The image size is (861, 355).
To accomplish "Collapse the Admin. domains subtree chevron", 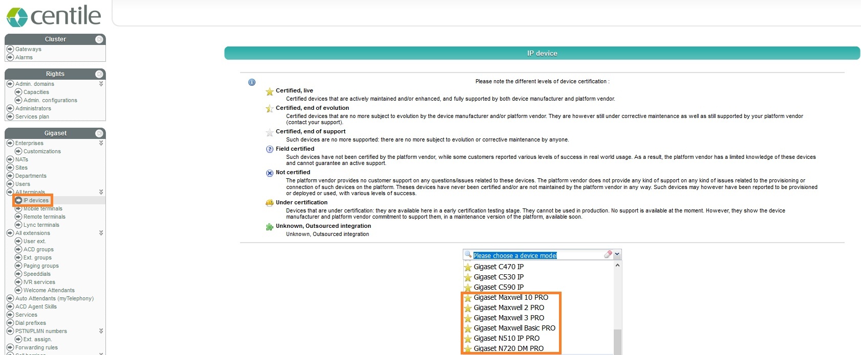I will tap(101, 84).
